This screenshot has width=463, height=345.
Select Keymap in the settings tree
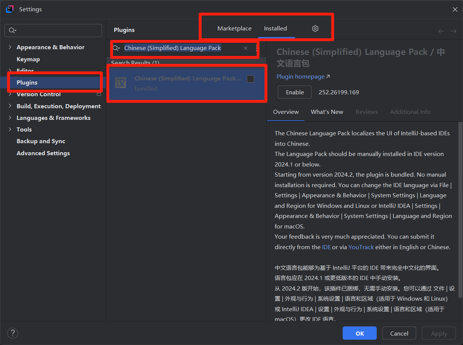28,59
